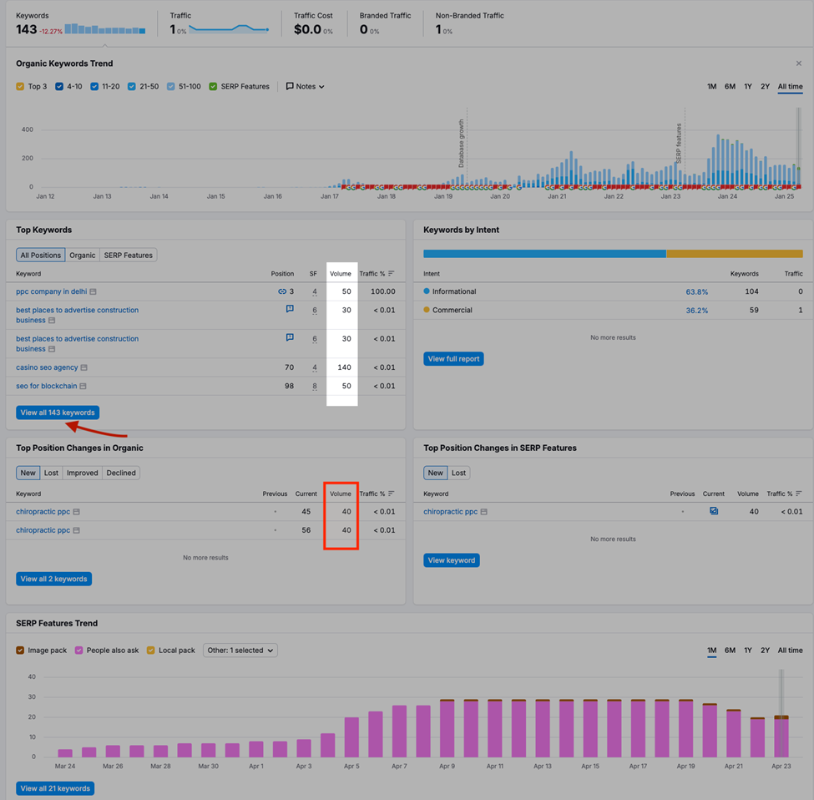Toggle Image pack checkbox
This screenshot has height=800, width=814.
click(x=20, y=651)
